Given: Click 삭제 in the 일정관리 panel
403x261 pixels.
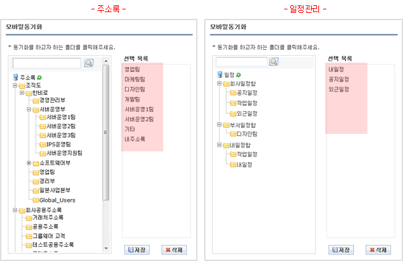Looking at the screenshot, I should (x=378, y=250).
